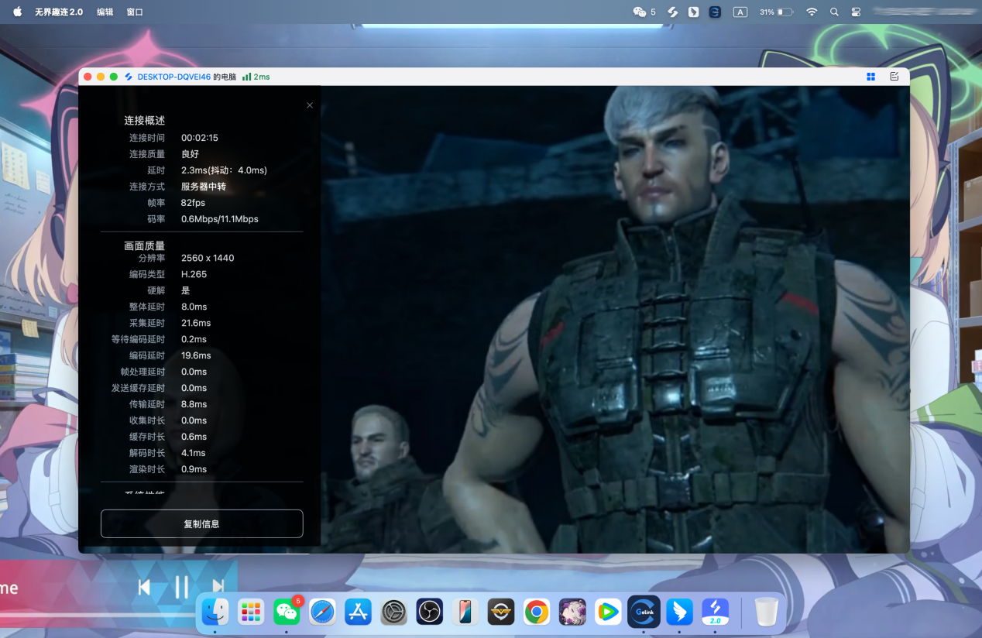Open the 2.0 lightning app in dock
This screenshot has height=638, width=982.
[x=715, y=612]
